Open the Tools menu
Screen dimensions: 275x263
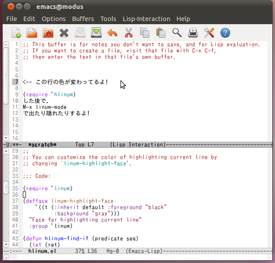(x=108, y=19)
